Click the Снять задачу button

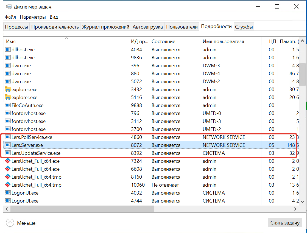[x=285, y=223]
